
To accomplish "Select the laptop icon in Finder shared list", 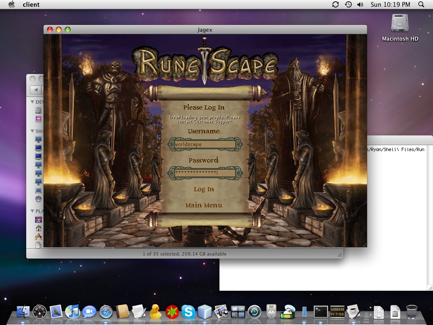I will [x=38, y=190].
